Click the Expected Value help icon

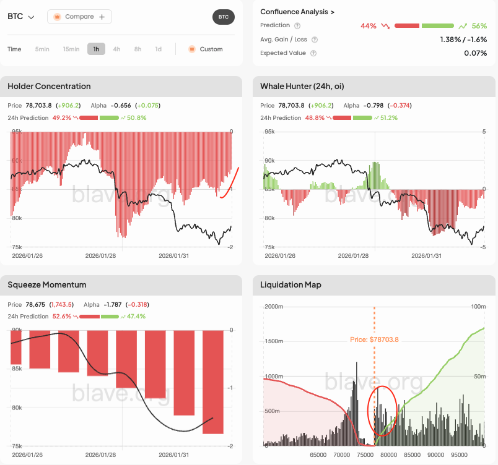click(x=313, y=53)
